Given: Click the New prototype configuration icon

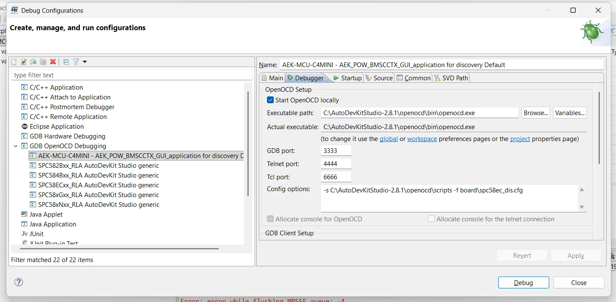Looking at the screenshot, I should (x=24, y=62).
